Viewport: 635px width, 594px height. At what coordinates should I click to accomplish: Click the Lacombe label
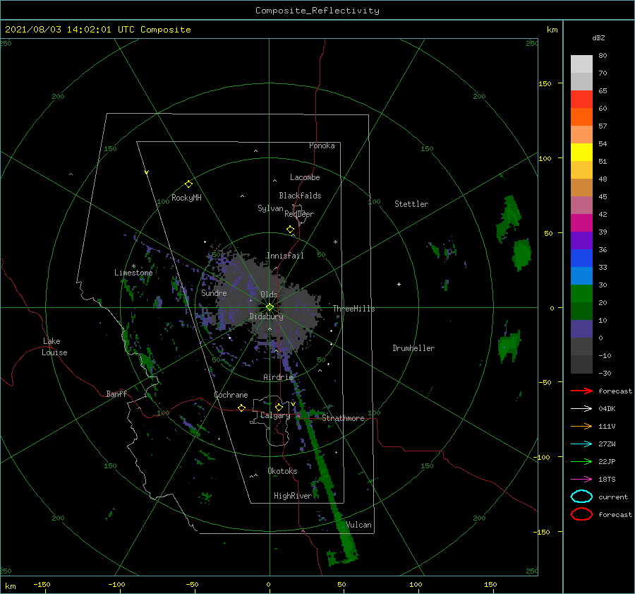coord(305,177)
